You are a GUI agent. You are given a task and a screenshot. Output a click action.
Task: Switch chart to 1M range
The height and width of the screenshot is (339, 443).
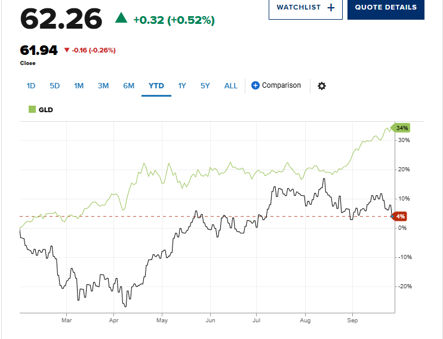coord(79,85)
